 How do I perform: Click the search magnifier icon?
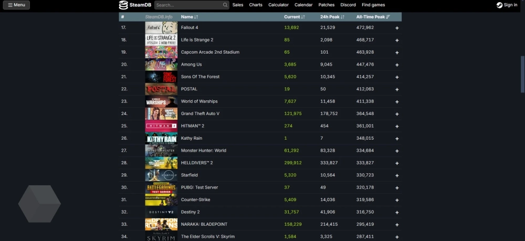pos(225,5)
